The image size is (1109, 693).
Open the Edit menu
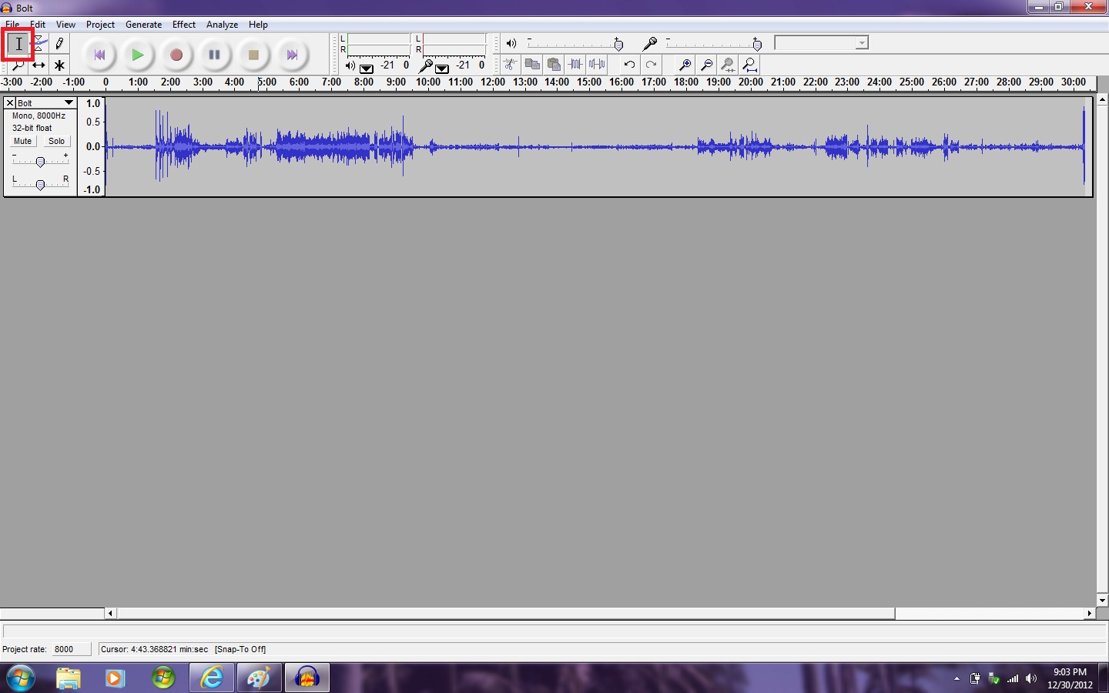pyautogui.click(x=38, y=25)
